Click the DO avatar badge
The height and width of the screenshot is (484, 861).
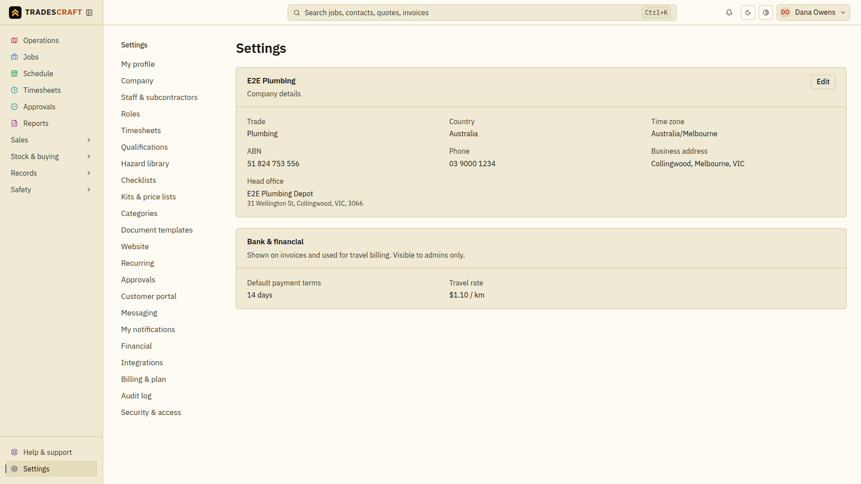tap(785, 13)
